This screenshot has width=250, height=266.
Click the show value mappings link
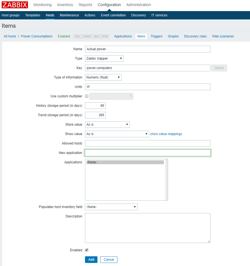166,134
